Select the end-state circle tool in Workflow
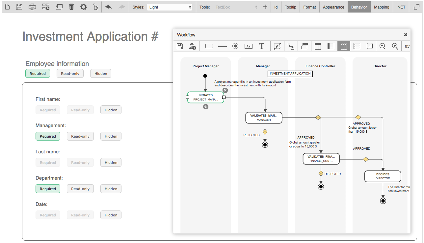The height and width of the screenshot is (243, 424). 235,46
